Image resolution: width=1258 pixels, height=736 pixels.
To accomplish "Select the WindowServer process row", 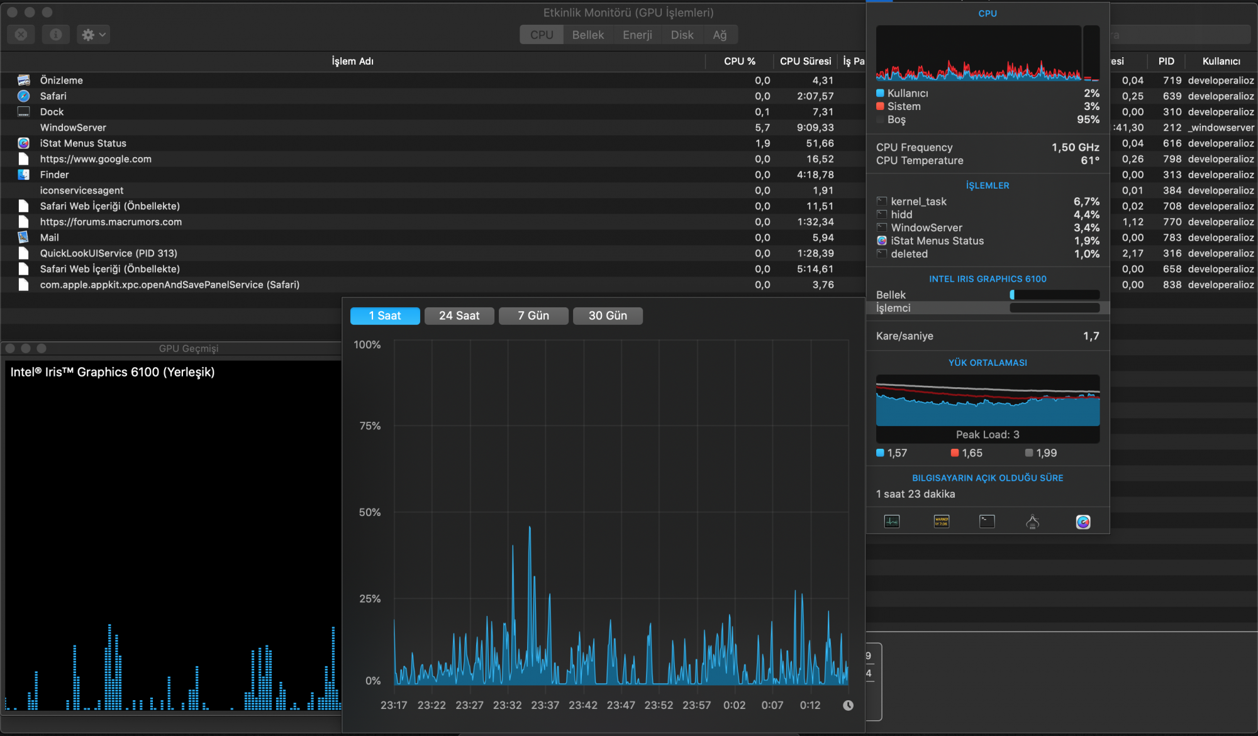I will pyautogui.click(x=73, y=128).
